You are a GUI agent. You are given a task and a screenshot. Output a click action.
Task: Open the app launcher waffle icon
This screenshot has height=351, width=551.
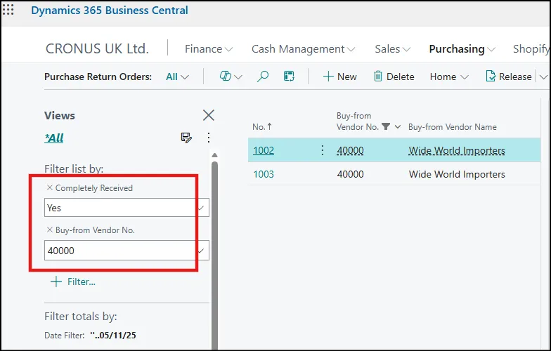pyautogui.click(x=8, y=10)
